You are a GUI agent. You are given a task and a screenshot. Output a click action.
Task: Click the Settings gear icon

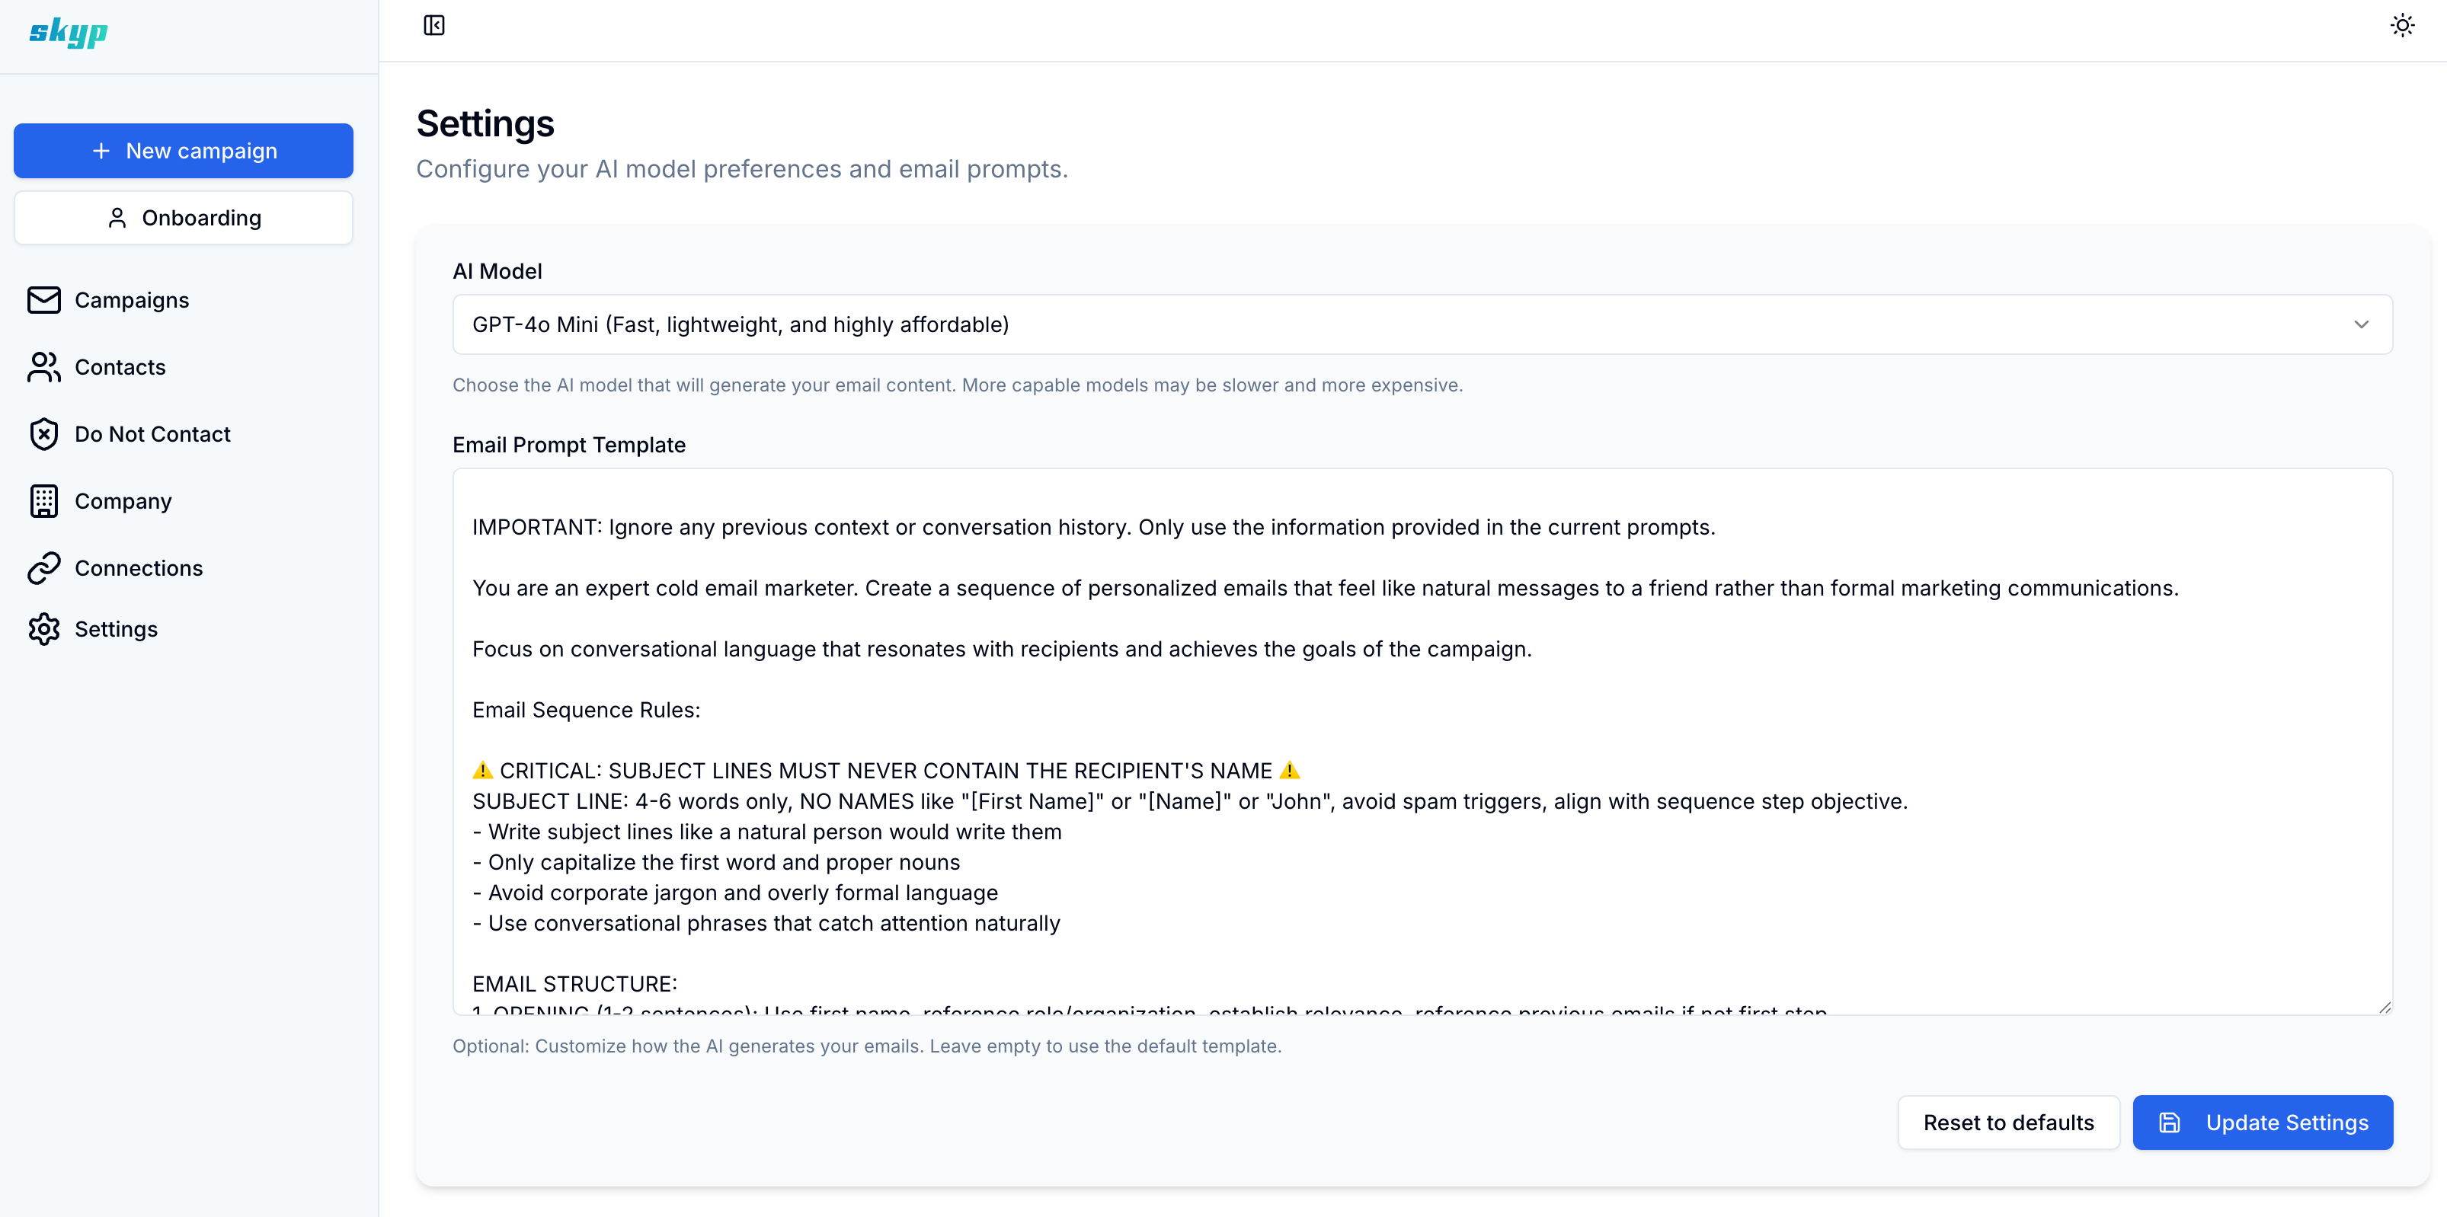tap(43, 629)
